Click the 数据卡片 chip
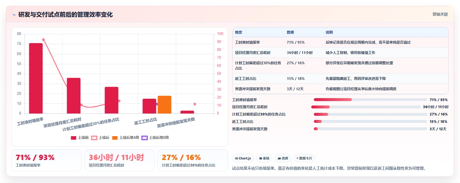Image resolution: width=460 pixels, height=183 pixels. (x=304, y=158)
